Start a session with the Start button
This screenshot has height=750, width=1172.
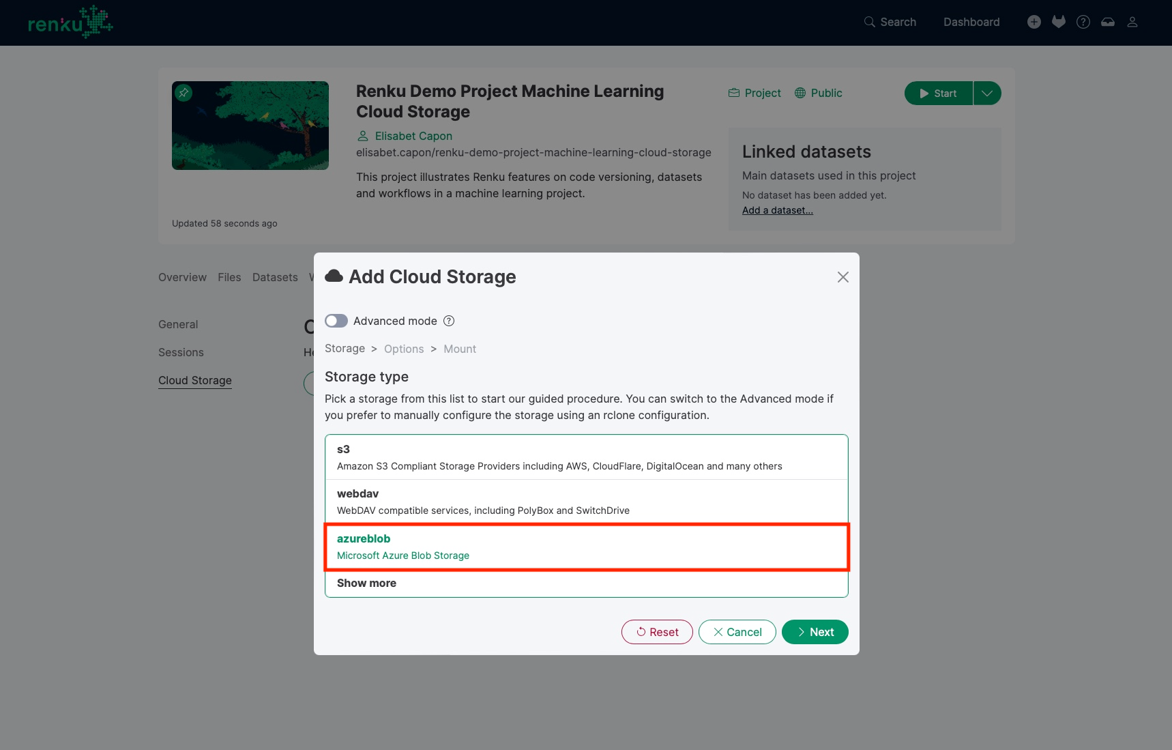coord(939,93)
